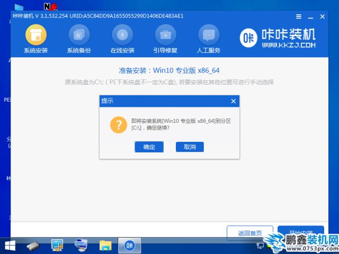Click the 返回首页 button

point(249,233)
